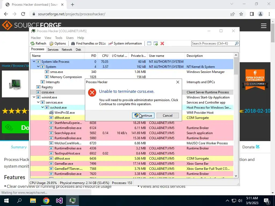The width and height of the screenshot is (275, 206).
Task: Bookmark this page with star icon
Action: (x=241, y=14)
